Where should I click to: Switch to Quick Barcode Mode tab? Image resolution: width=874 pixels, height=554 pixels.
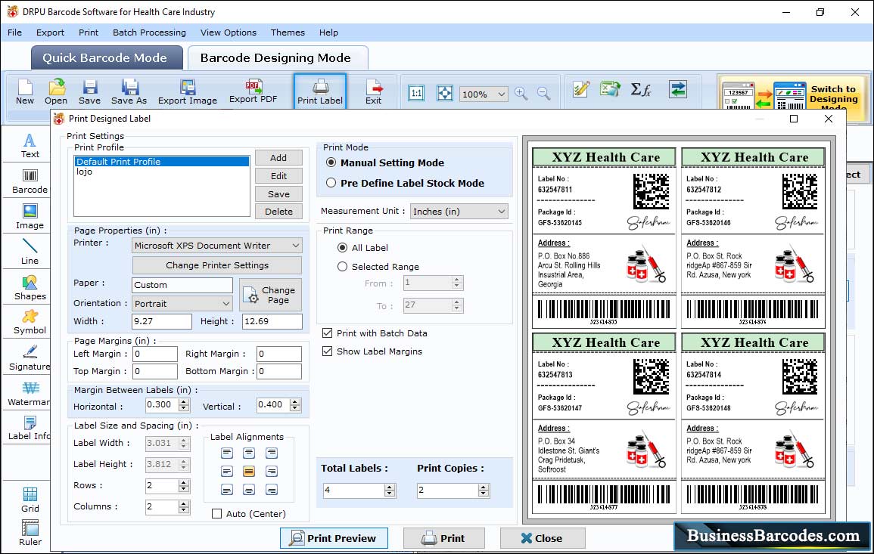coord(106,58)
